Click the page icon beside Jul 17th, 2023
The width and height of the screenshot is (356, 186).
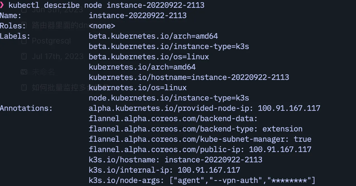coord(24,57)
